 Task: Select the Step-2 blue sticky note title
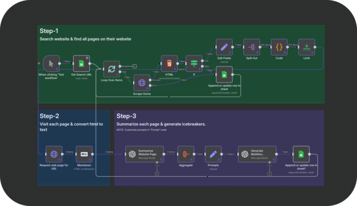point(50,116)
